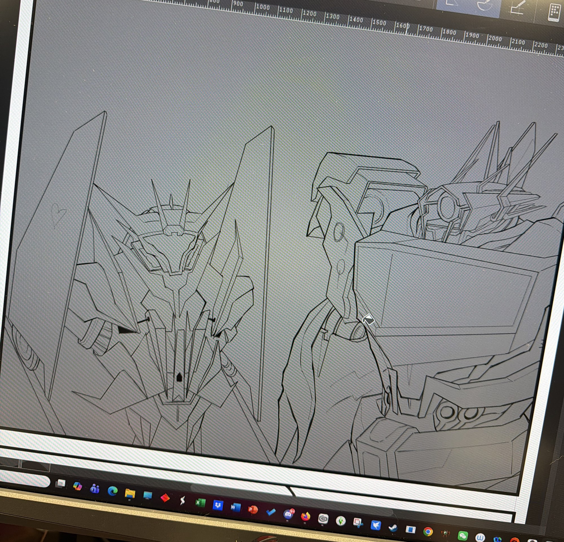Open Dropbox from the taskbar
564x542 pixels.
218,505
